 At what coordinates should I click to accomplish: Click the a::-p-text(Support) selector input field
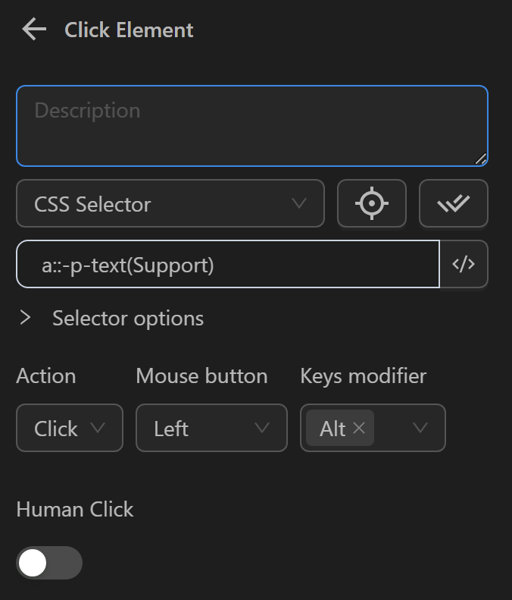point(227,265)
